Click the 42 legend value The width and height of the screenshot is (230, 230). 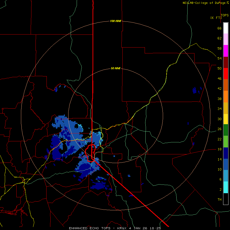pyautogui.click(x=220, y=88)
